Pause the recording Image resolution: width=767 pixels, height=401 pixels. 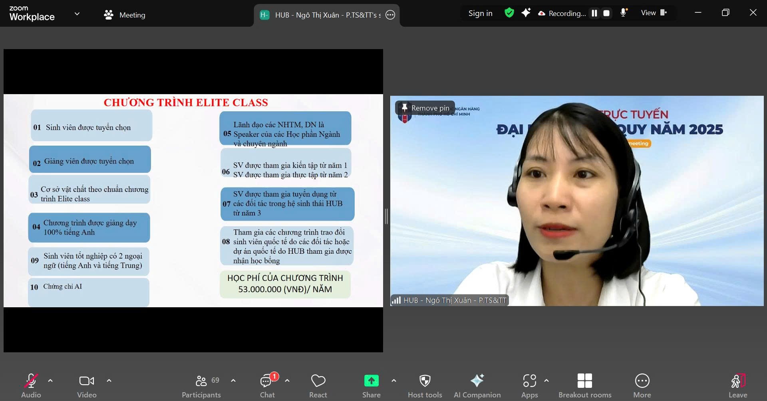(594, 13)
